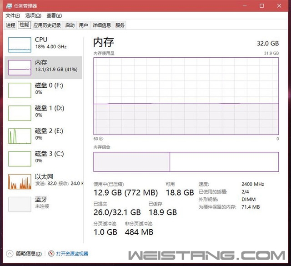Click the 简略信息(D) button label
The height and width of the screenshot is (266, 291).
29,254
